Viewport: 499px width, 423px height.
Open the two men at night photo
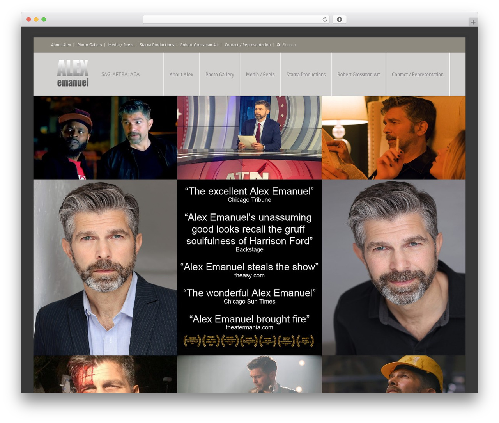(x=105, y=138)
